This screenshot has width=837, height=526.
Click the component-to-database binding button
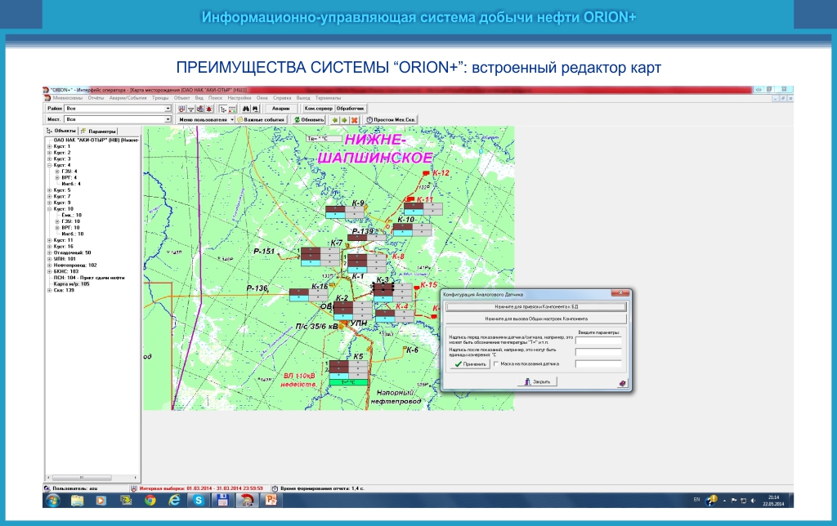tap(536, 307)
